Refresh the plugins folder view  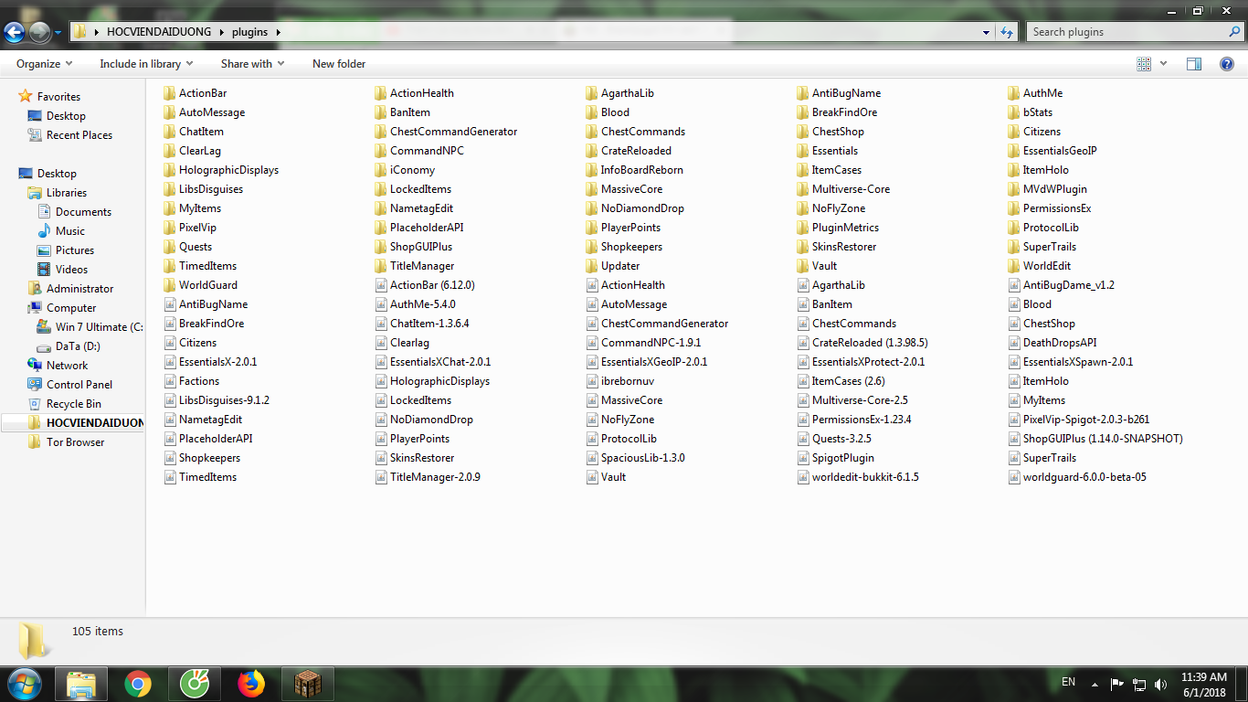[x=1007, y=32]
